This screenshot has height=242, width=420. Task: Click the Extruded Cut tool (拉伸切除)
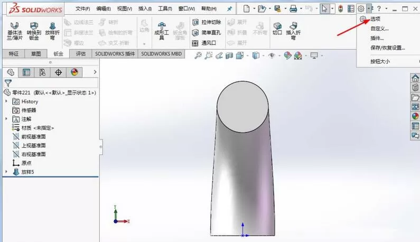[207, 22]
